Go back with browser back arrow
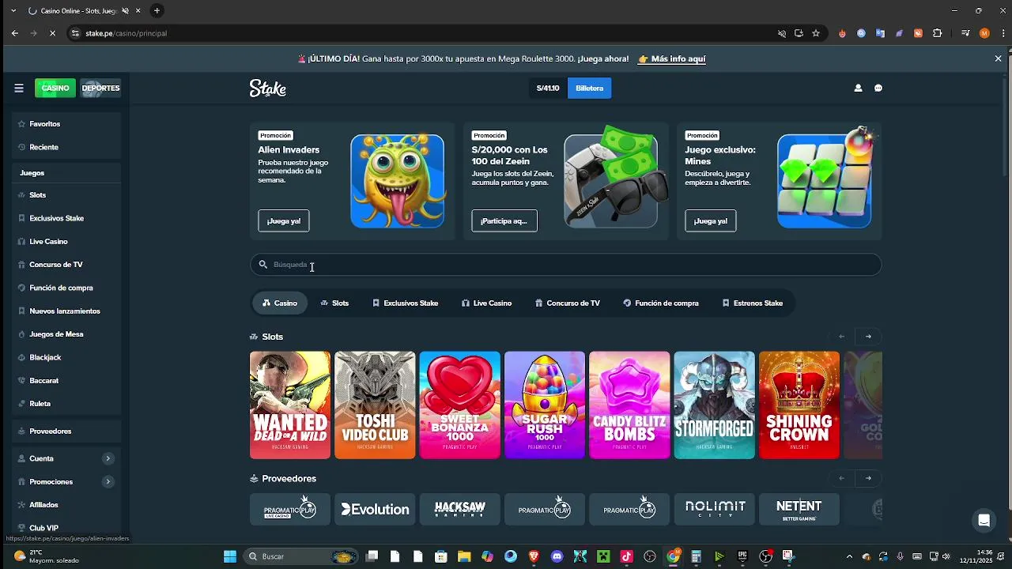The width and height of the screenshot is (1012, 569). [x=15, y=33]
